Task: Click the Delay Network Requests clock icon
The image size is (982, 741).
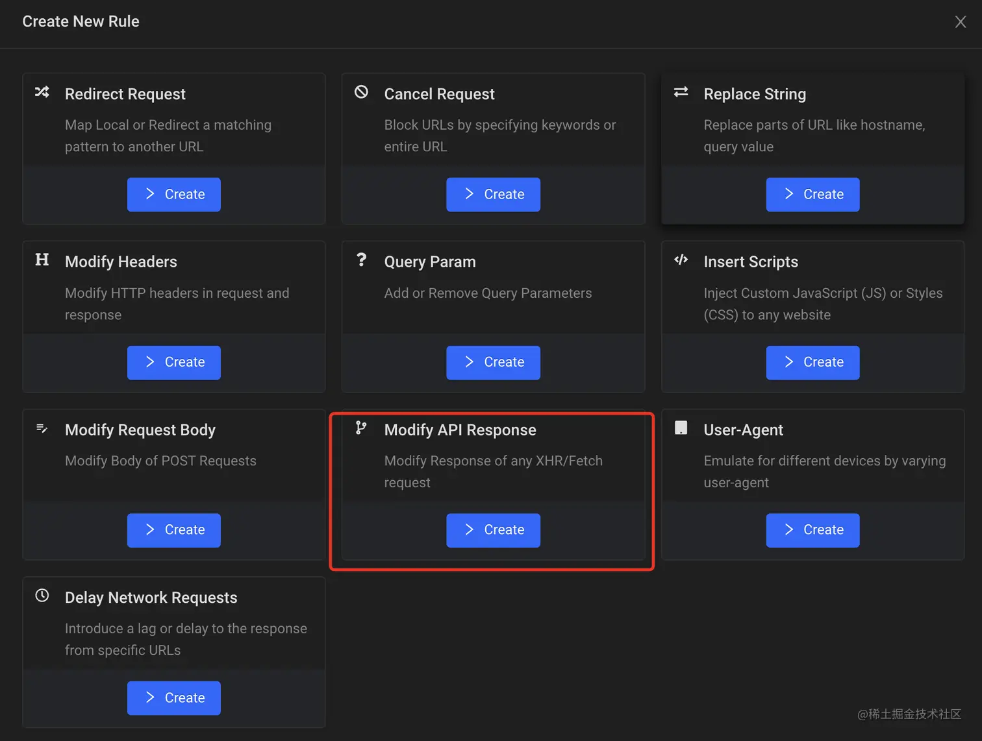Action: 42,596
